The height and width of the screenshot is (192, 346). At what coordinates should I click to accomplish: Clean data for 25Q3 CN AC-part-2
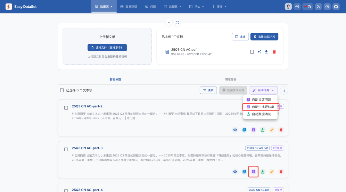tap(263, 130)
